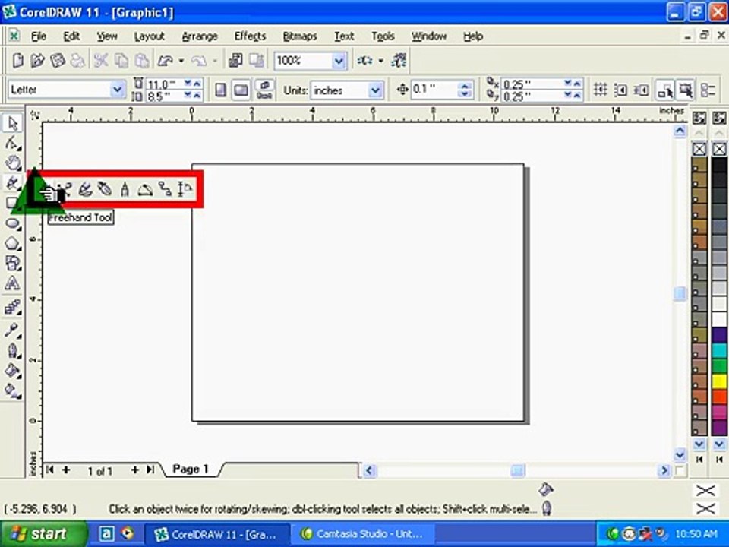Screen dimensions: 729x547
Task: Click the Undo arrow icon
Action: pos(165,61)
